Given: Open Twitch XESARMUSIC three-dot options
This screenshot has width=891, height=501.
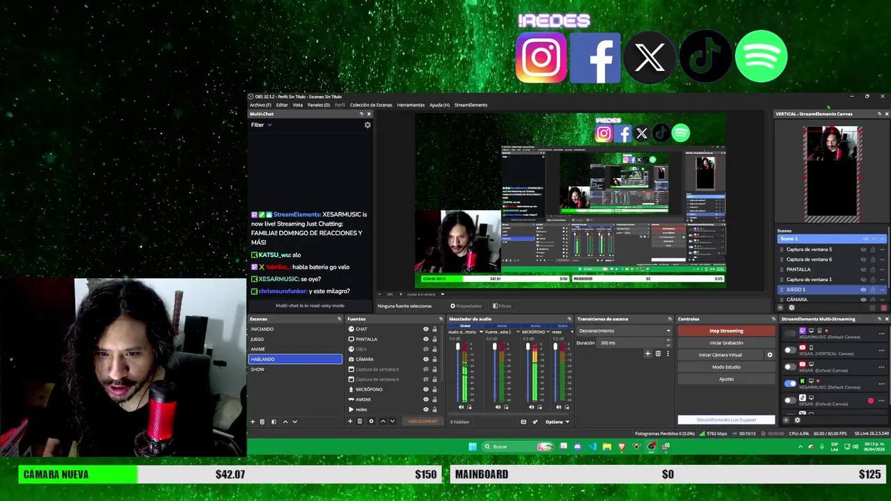Looking at the screenshot, I should (881, 333).
